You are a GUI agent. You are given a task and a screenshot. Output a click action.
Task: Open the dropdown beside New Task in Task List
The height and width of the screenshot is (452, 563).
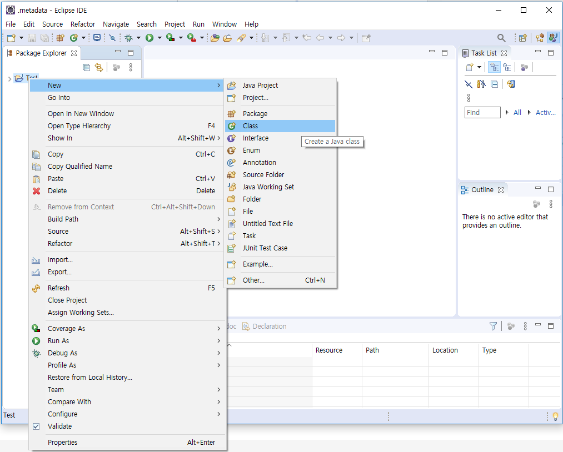(479, 67)
